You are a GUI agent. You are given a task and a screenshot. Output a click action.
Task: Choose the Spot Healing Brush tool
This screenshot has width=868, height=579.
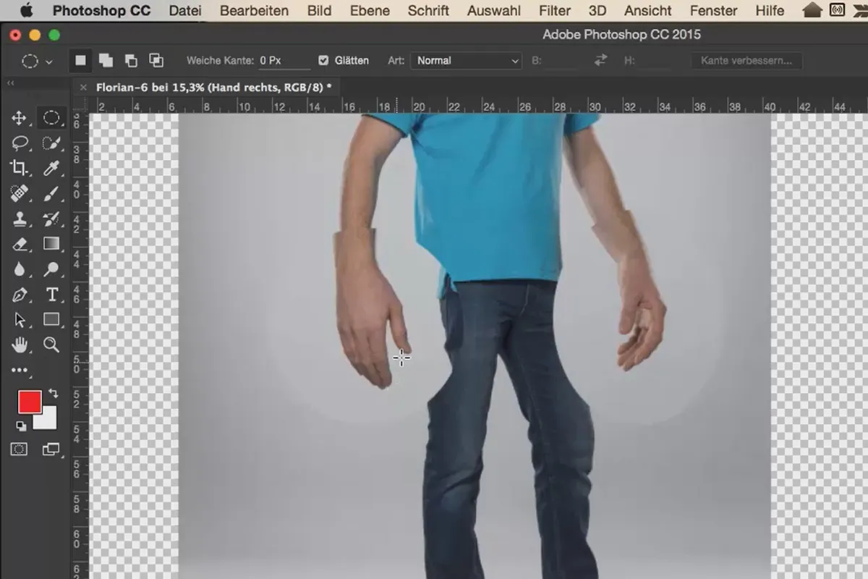click(20, 193)
